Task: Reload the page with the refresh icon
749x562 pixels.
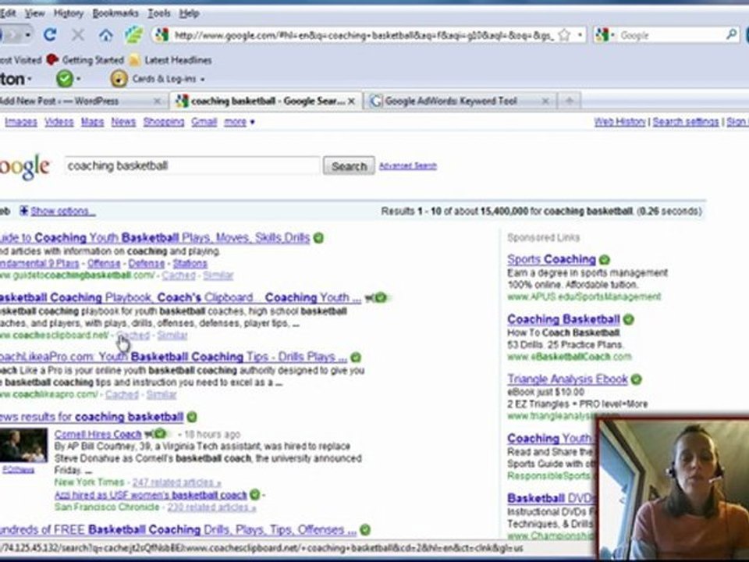Action: pyautogui.click(x=50, y=34)
